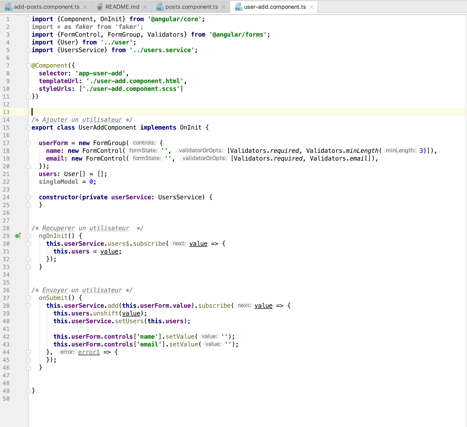Close the posts.component.ts tab
Screen dimensions: 467x427
click(223, 7)
